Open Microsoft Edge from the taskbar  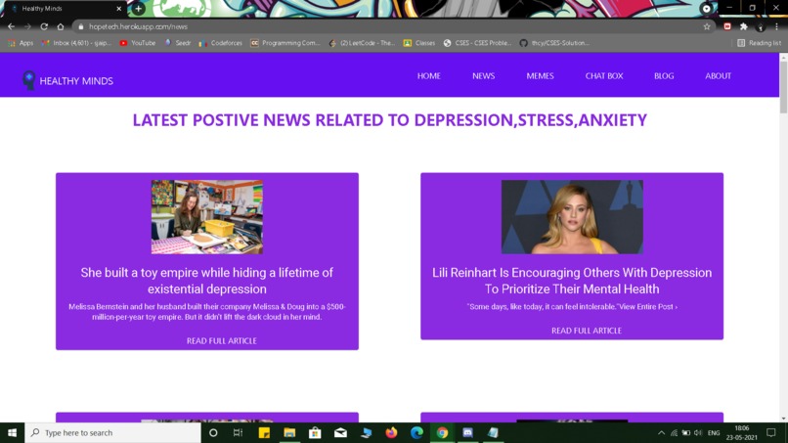point(417,432)
